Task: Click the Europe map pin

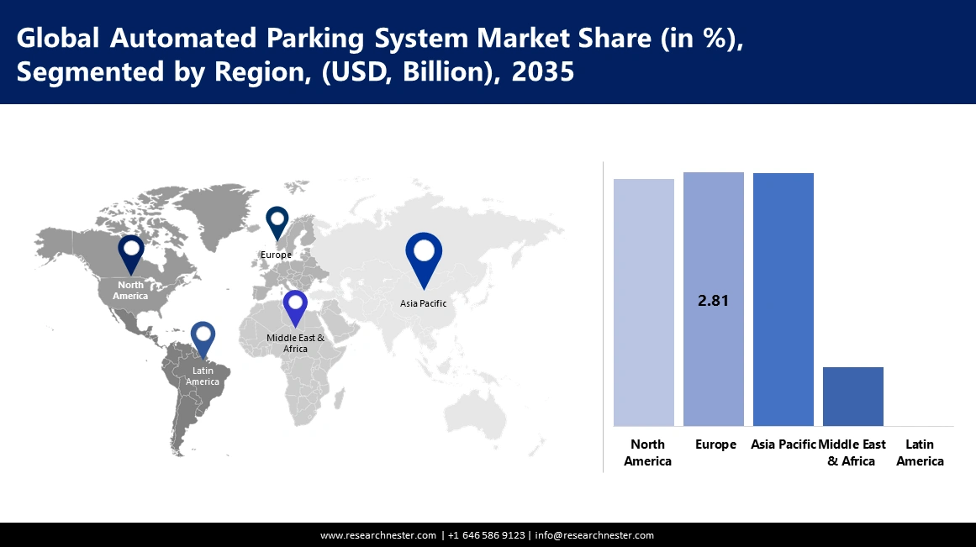Action: 277,224
